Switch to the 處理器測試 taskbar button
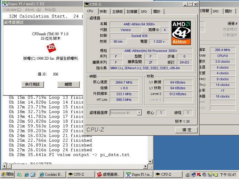This screenshot has height=179, width=239. coord(110,175)
